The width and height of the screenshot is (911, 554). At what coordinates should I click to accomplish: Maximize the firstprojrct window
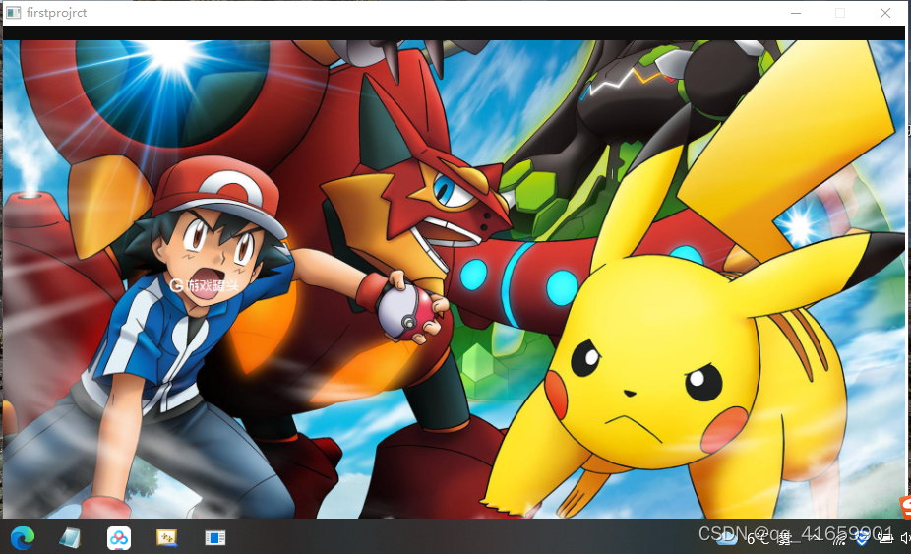[840, 13]
